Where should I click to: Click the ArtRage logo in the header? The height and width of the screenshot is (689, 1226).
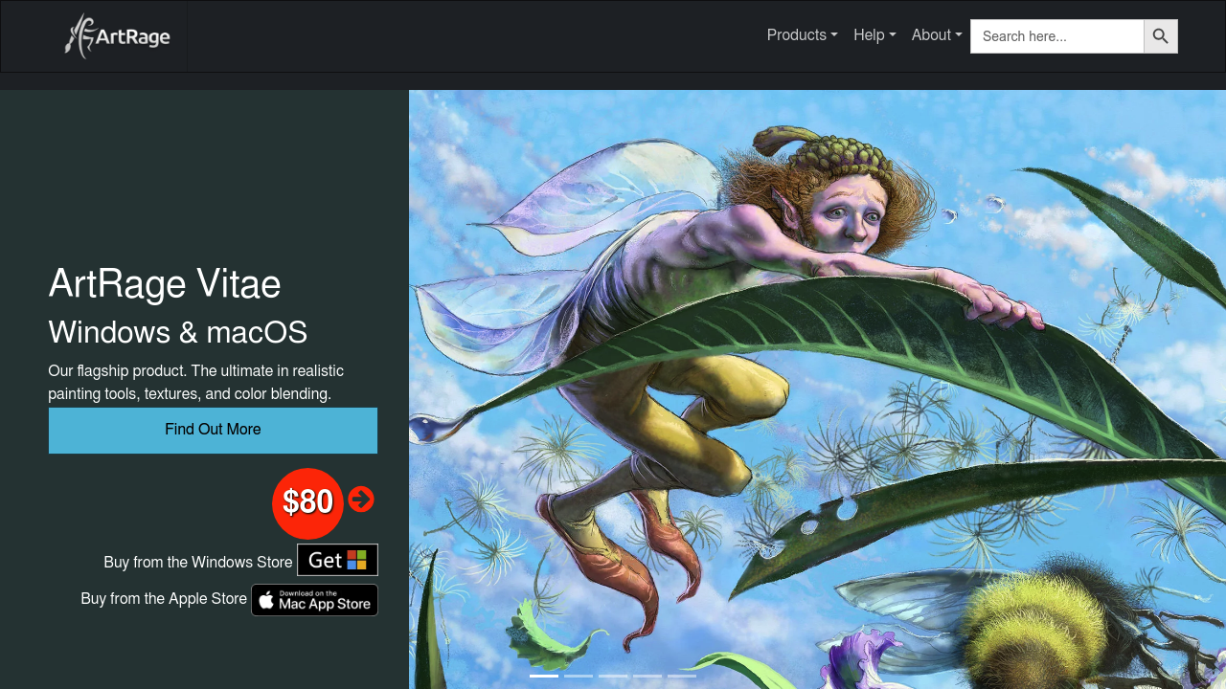117,36
